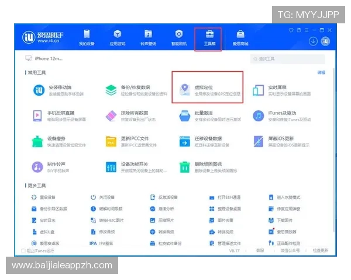Screen dimensions: 351x280
Task: Click 进入恢复模式 recovery mode tool
Action: (284, 197)
